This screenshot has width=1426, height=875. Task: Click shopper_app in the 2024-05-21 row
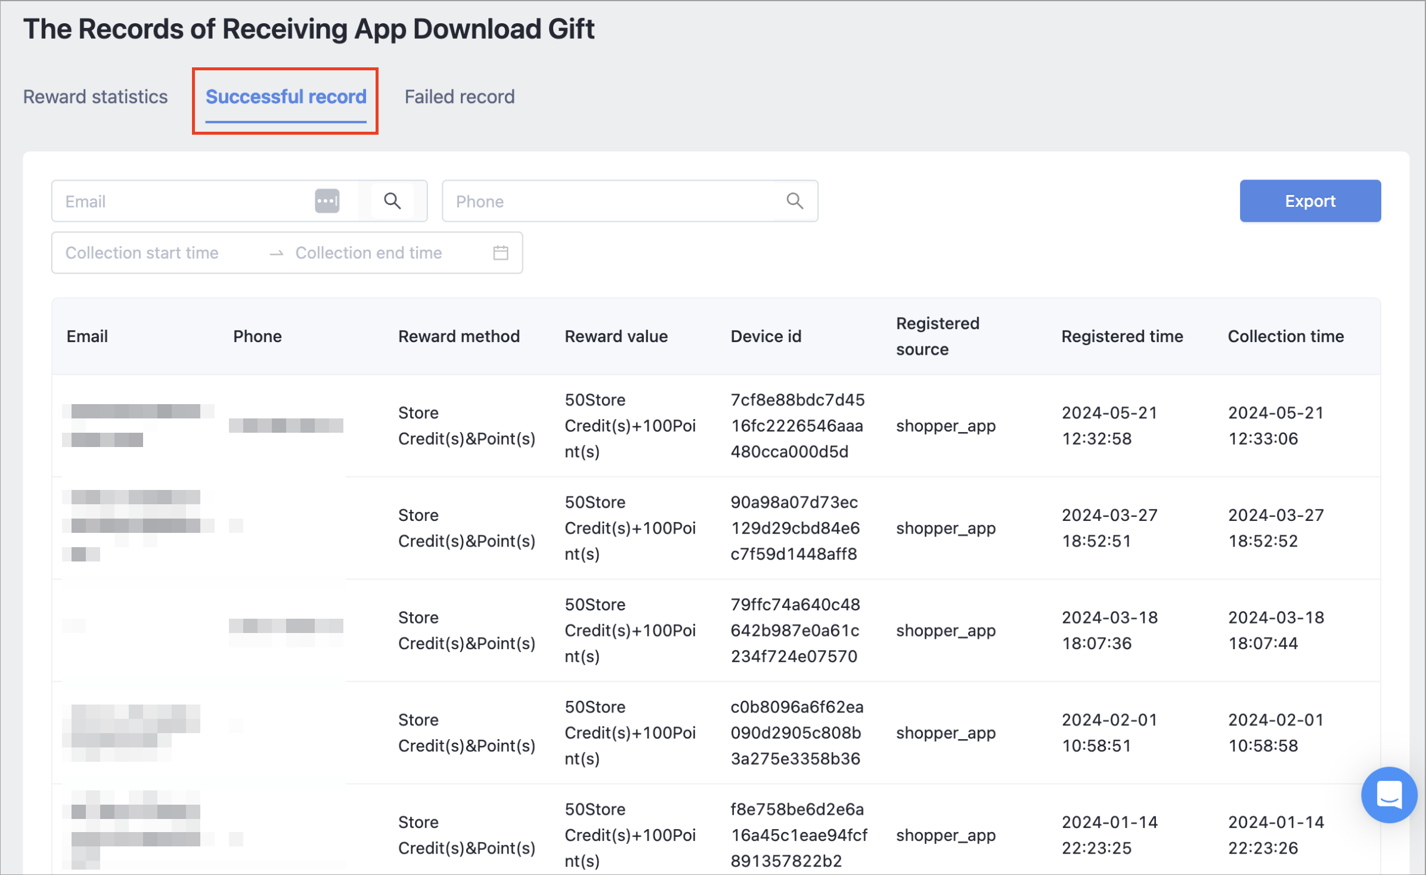945,426
